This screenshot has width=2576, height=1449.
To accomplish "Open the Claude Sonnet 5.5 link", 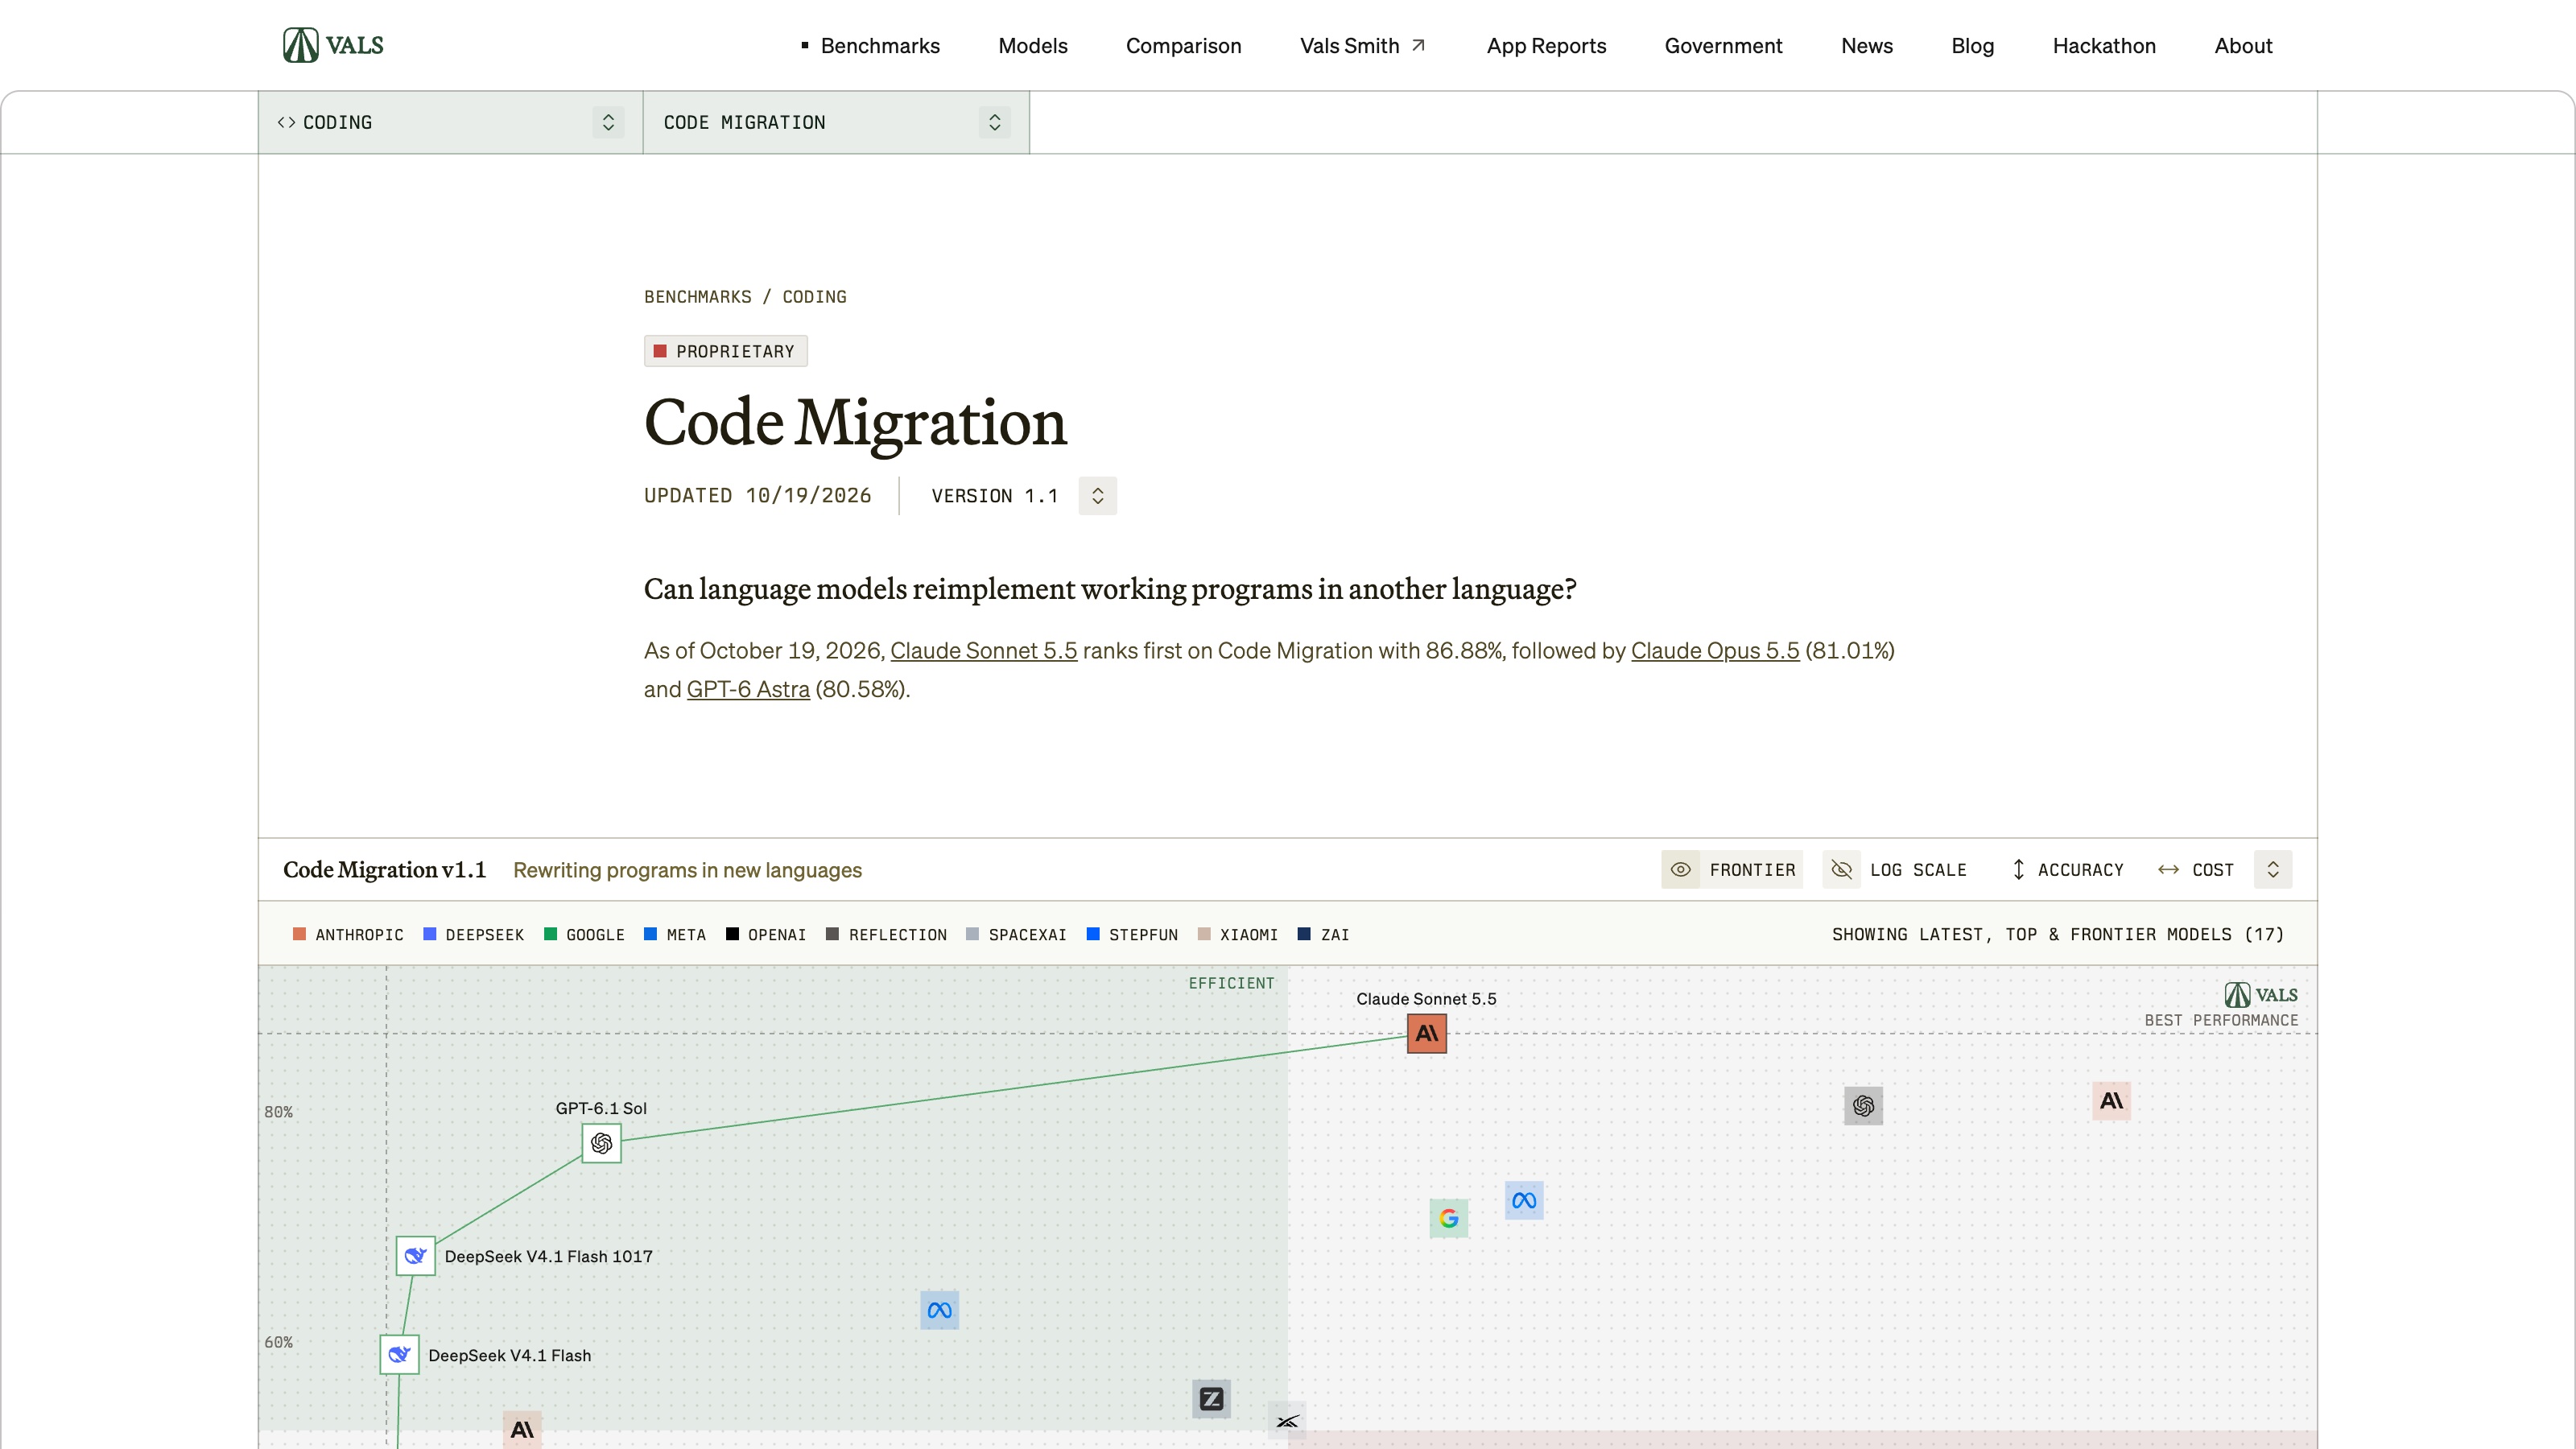I will pos(983,651).
